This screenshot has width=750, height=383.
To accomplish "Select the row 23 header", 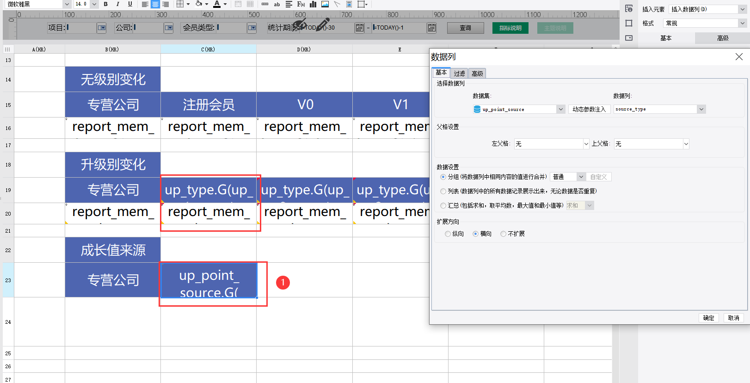I will (8, 280).
